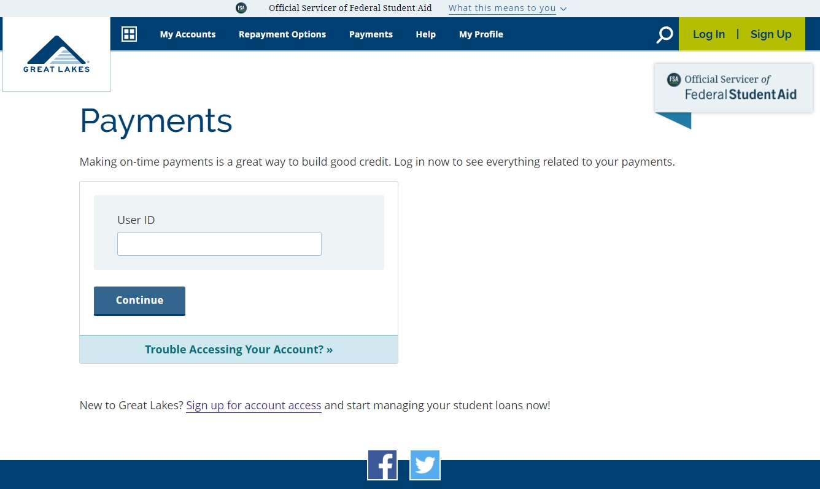Click the Official Servicer of Federal Student Aid badge
820x489 pixels.
click(x=733, y=88)
